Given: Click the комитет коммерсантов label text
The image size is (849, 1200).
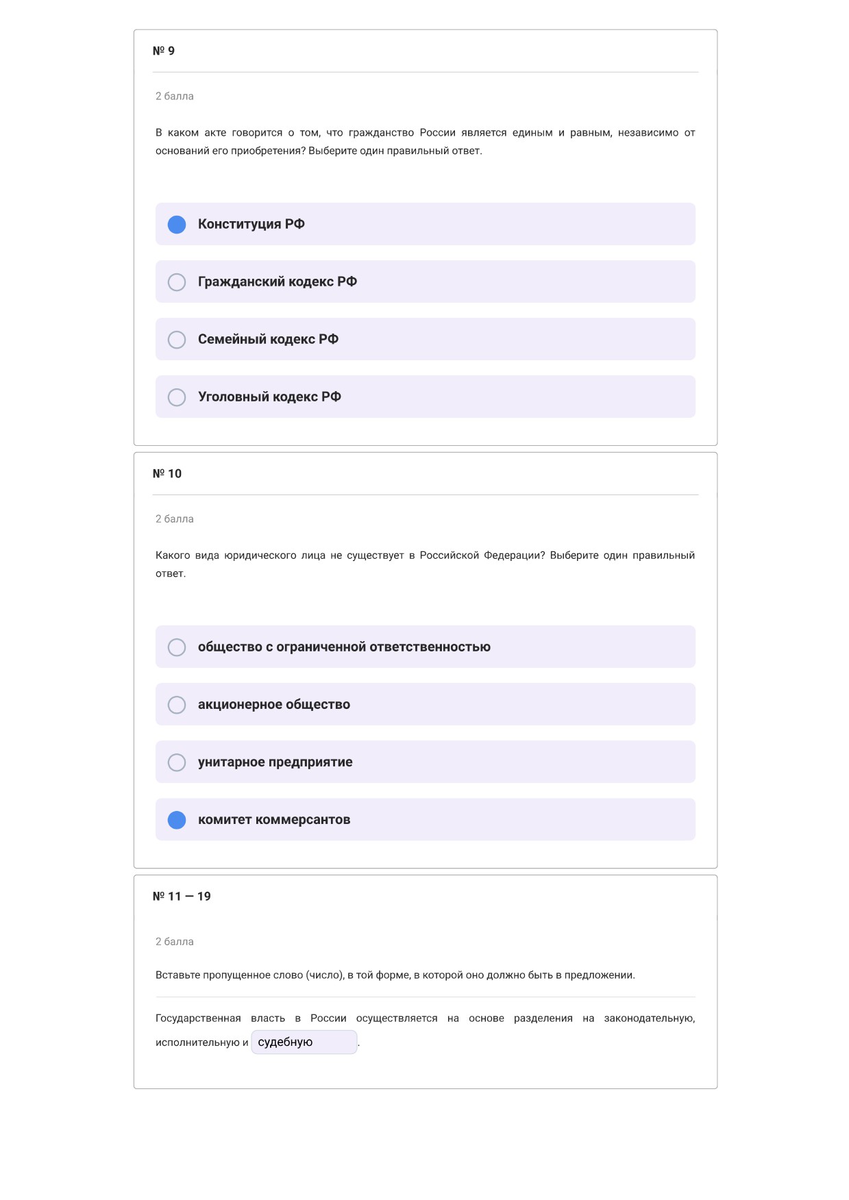Looking at the screenshot, I should tap(274, 819).
